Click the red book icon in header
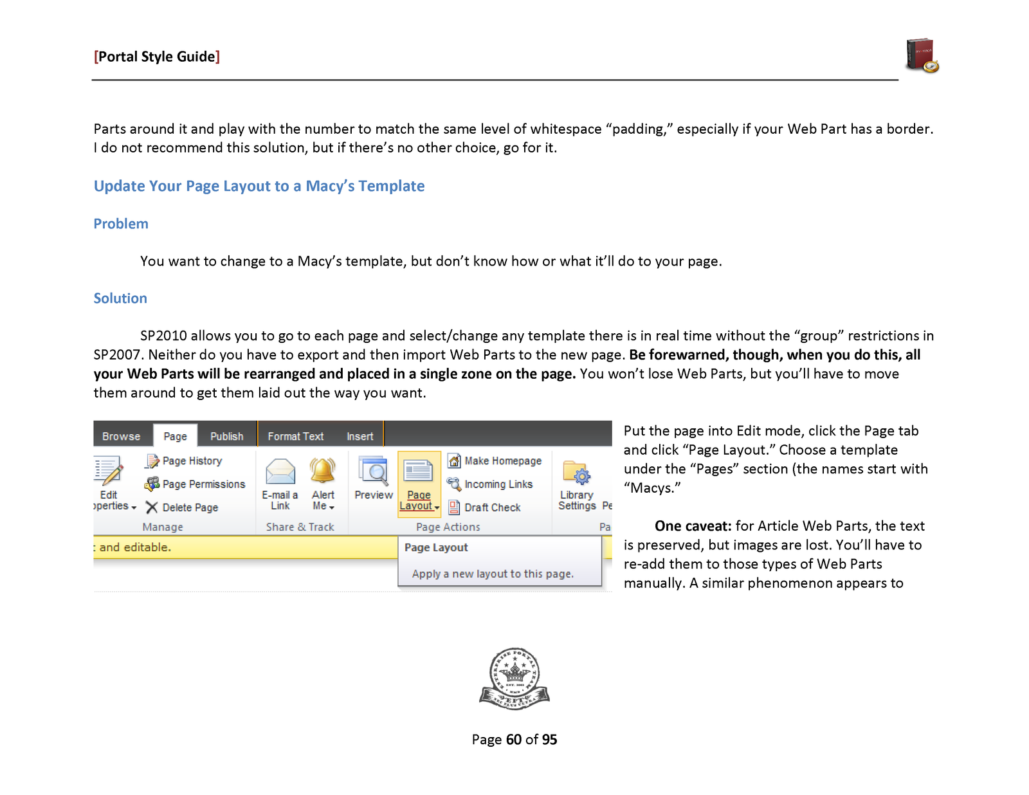 [922, 56]
